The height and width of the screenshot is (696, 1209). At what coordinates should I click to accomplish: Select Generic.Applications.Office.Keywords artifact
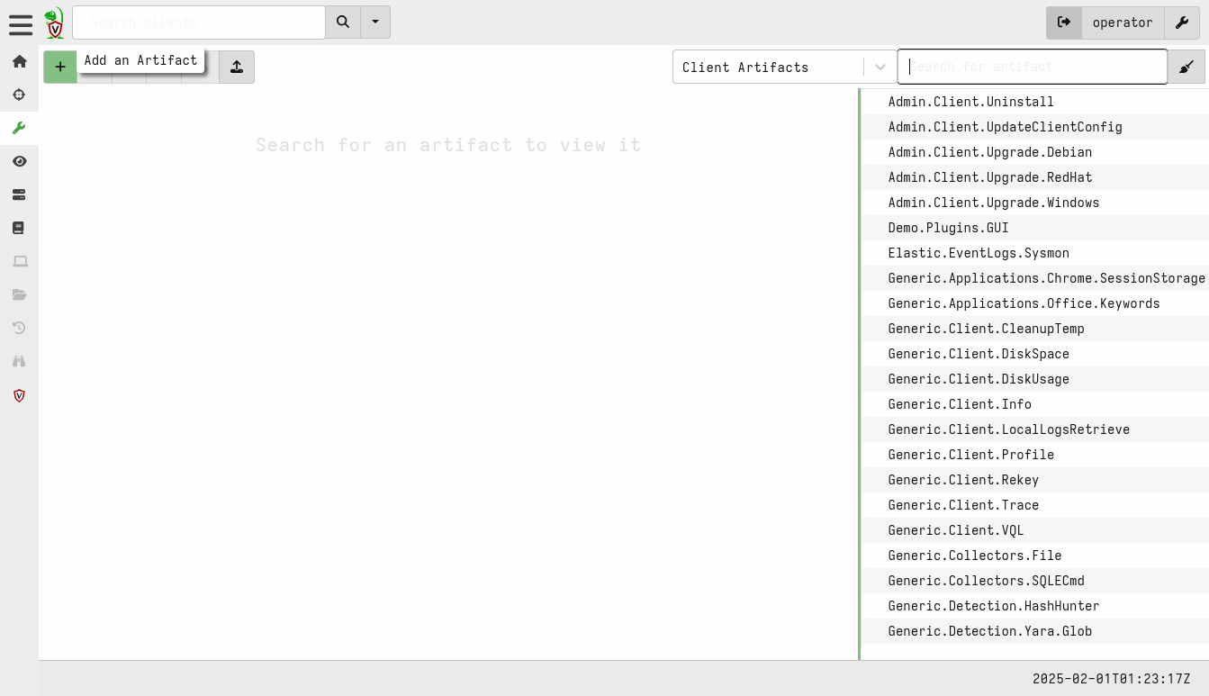(1035, 303)
